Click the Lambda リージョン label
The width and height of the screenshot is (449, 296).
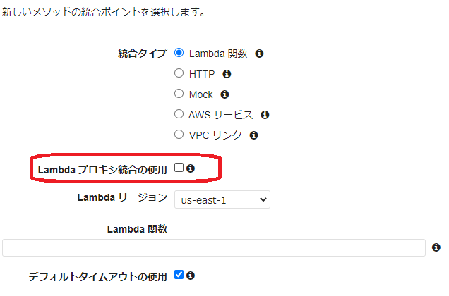(122, 198)
